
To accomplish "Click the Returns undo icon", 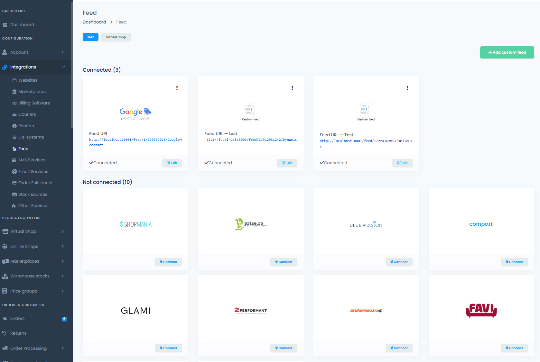I will 5,333.
